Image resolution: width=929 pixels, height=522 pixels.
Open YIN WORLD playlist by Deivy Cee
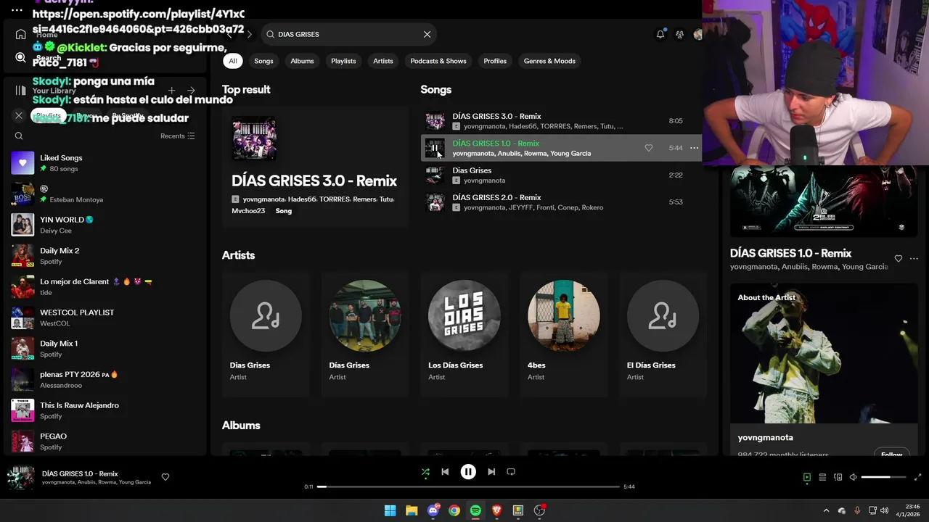(105, 225)
